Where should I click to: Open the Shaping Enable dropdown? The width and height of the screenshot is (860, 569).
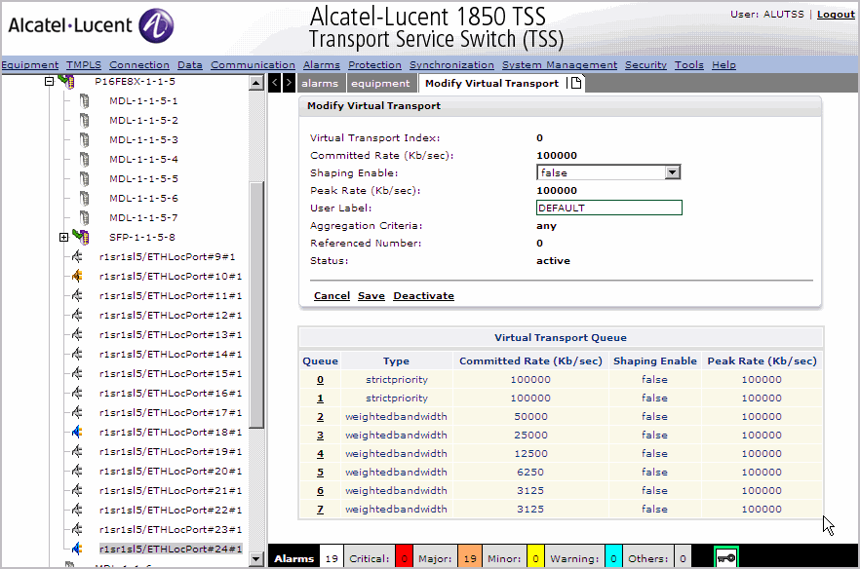tap(673, 172)
